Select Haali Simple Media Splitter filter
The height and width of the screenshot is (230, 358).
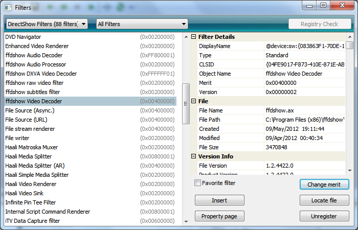90,175
